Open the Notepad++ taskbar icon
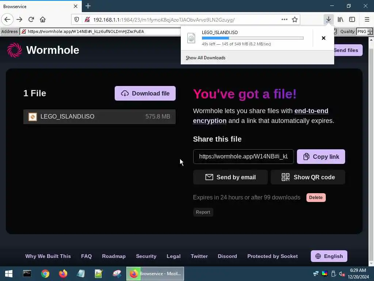This screenshot has height=281, width=374. coord(99,274)
